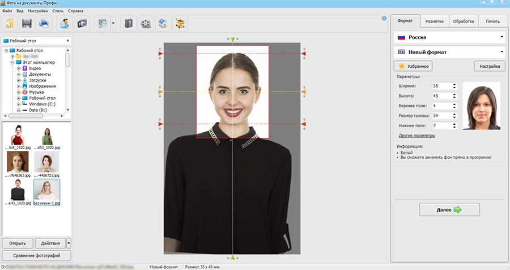Click the floppy disk save icon
510x270 pixels.
[x=27, y=23]
